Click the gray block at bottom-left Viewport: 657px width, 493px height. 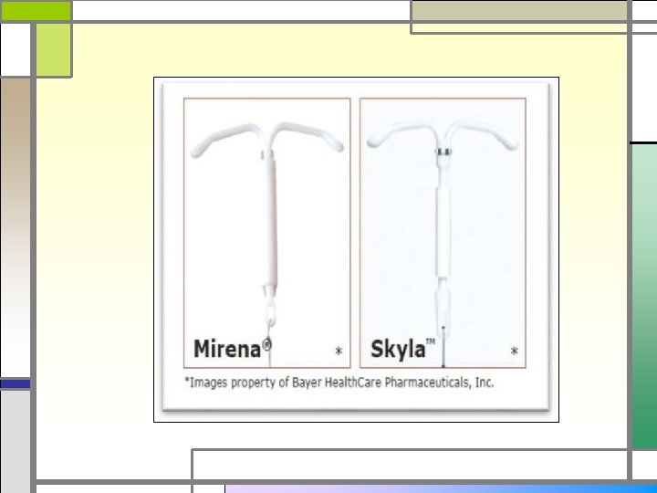(16, 442)
